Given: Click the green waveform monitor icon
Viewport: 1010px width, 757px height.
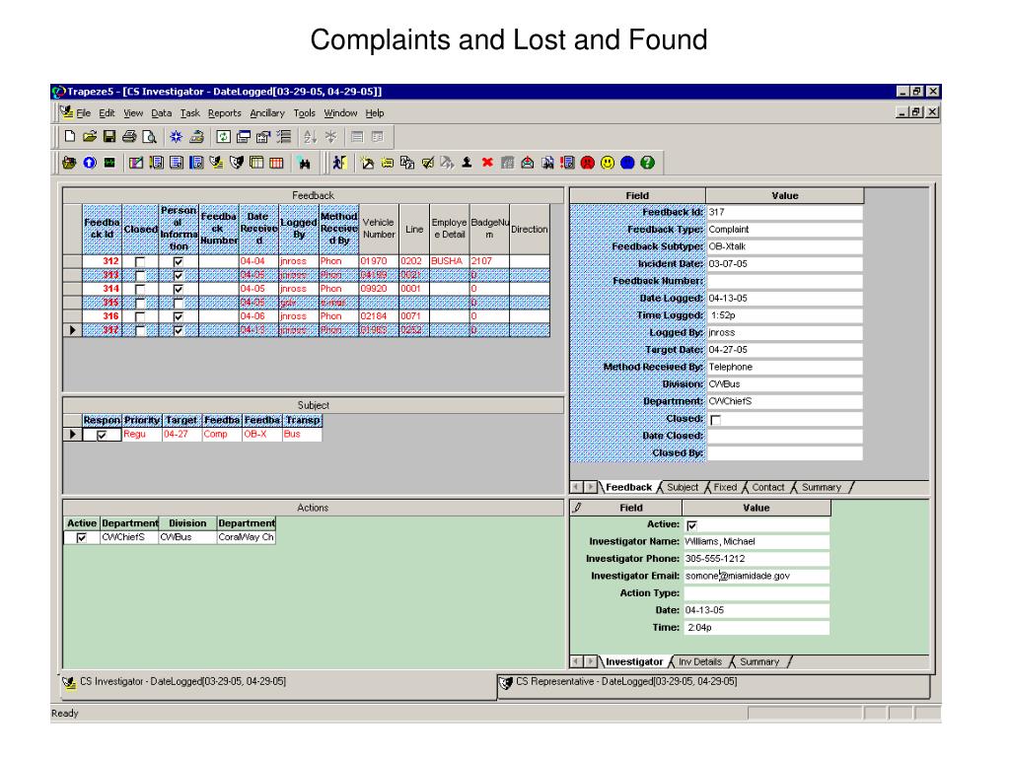Looking at the screenshot, I should tap(109, 163).
